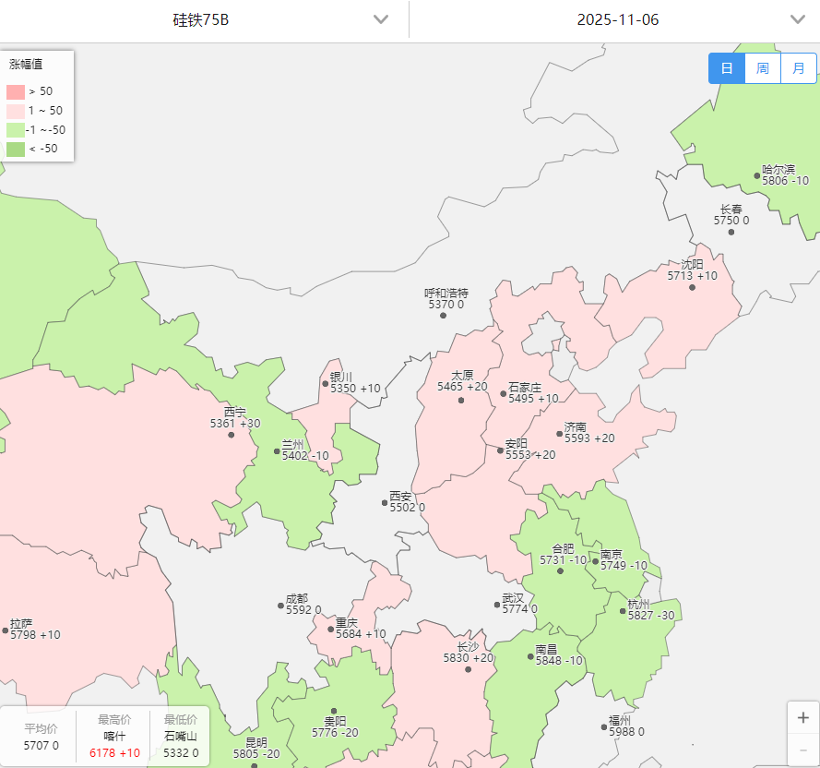Select the 长春 city marker dot
Screen dimensions: 820x768
(731, 232)
